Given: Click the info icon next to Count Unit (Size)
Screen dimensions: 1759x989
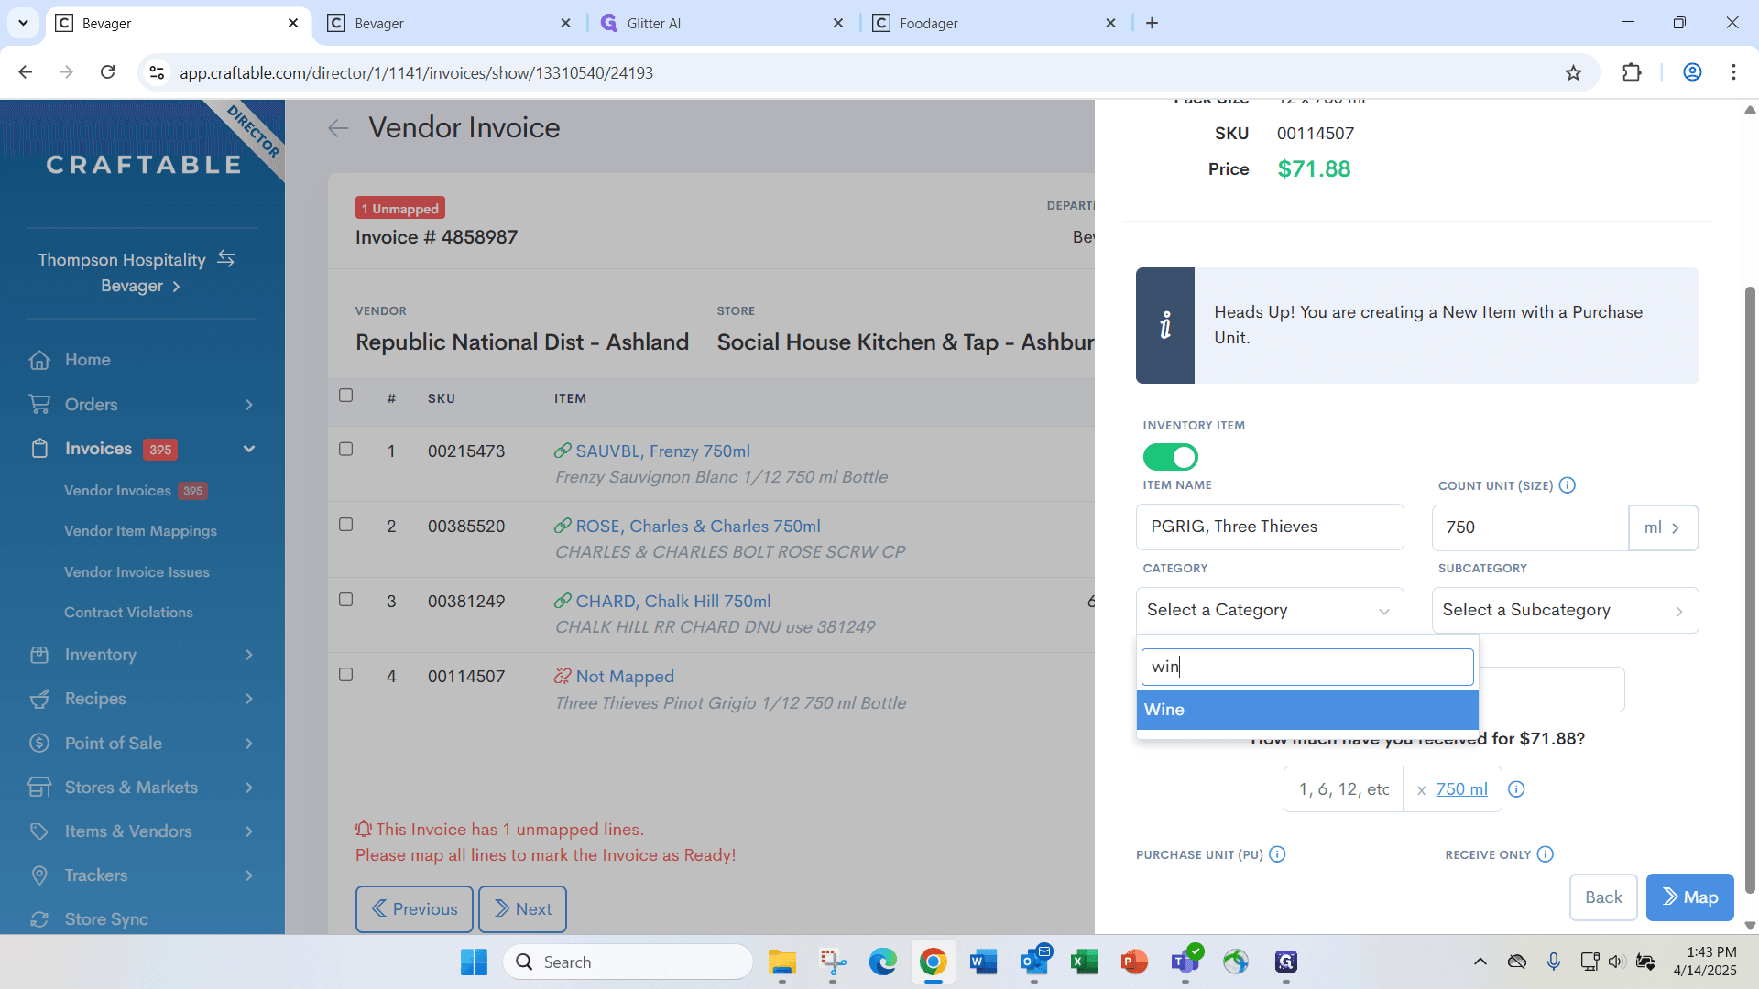Looking at the screenshot, I should coord(1568,485).
